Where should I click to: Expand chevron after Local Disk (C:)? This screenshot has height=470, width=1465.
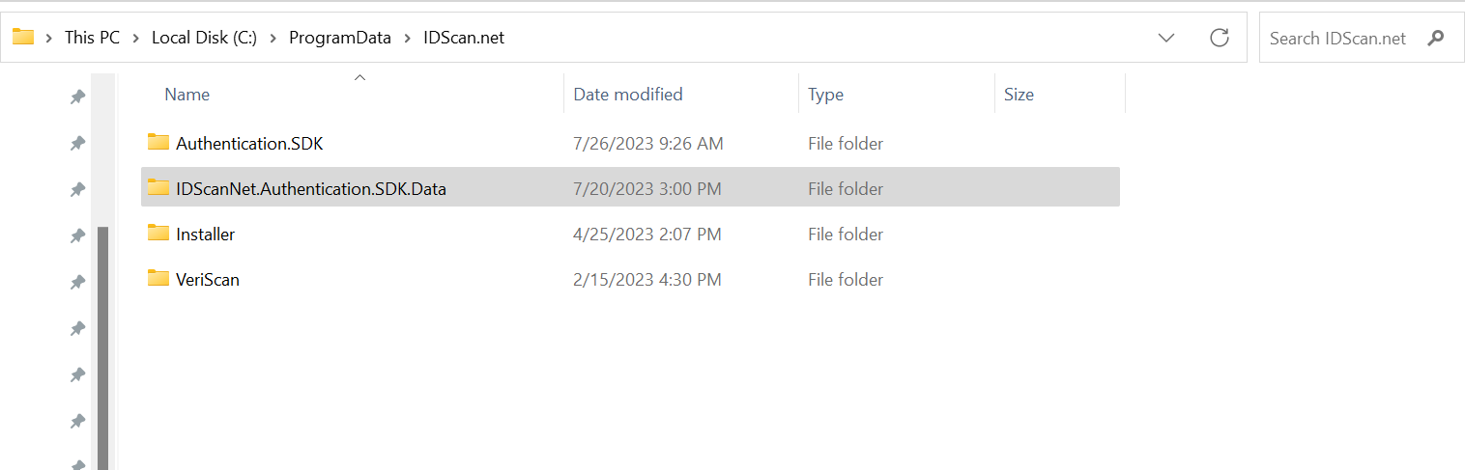273,39
